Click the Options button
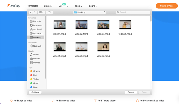The image size is (179, 104). click(35, 92)
